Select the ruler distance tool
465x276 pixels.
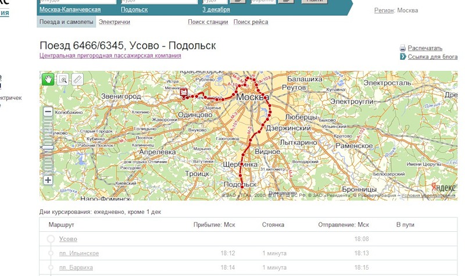pos(77,79)
